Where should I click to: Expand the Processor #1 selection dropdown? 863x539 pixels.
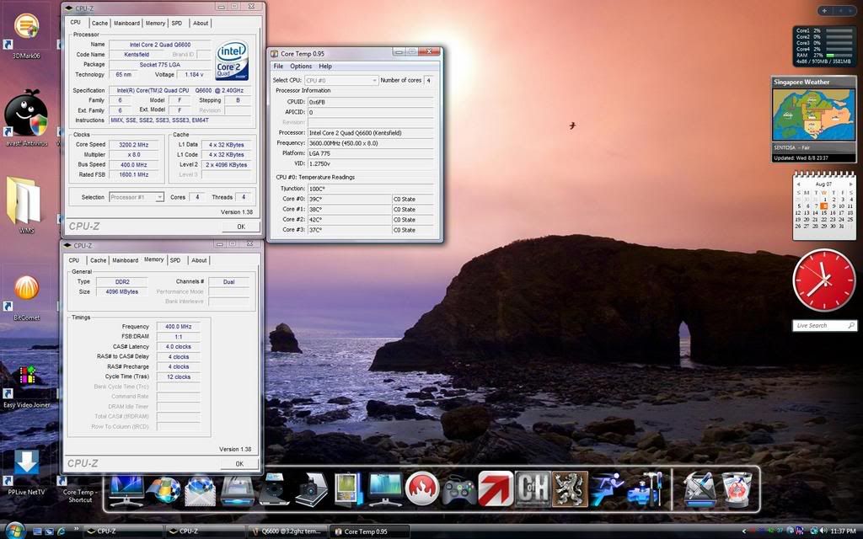pyautogui.click(x=136, y=197)
